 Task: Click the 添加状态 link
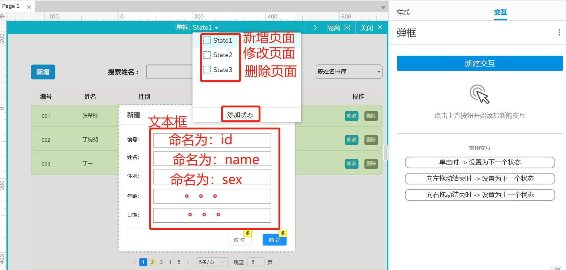coord(240,115)
